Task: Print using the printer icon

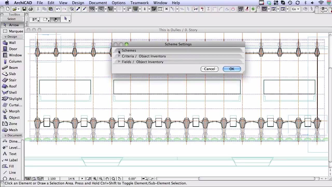Action: pyautogui.click(x=31, y=9)
